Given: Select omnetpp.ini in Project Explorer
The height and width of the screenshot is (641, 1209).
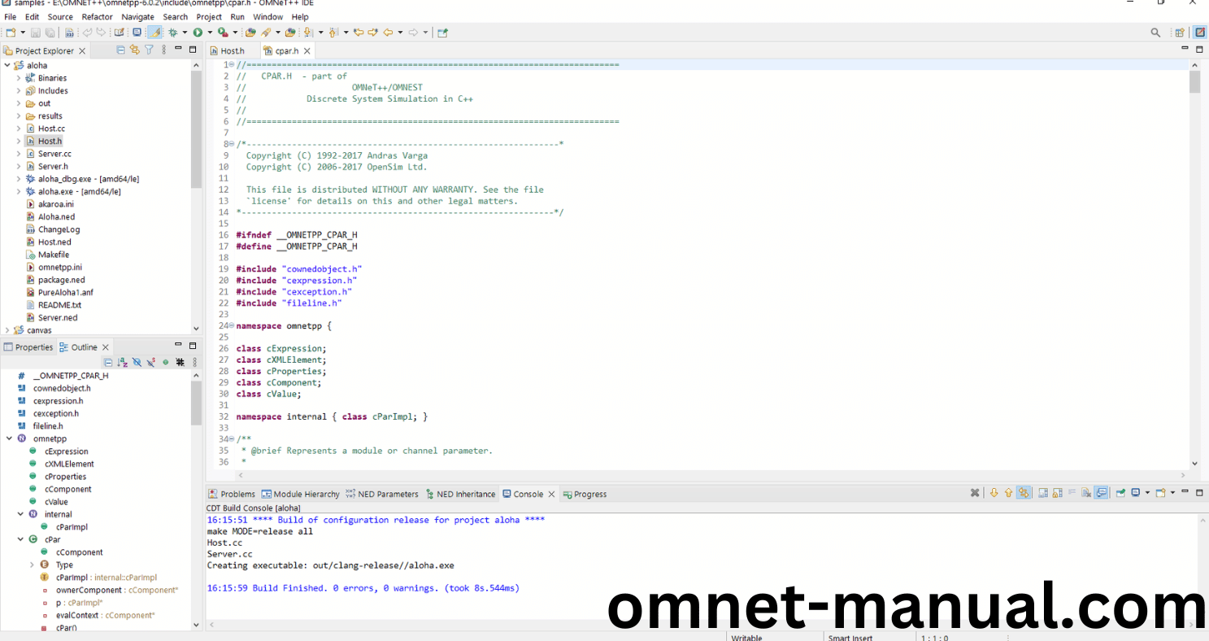Looking at the screenshot, I should pyautogui.click(x=59, y=267).
